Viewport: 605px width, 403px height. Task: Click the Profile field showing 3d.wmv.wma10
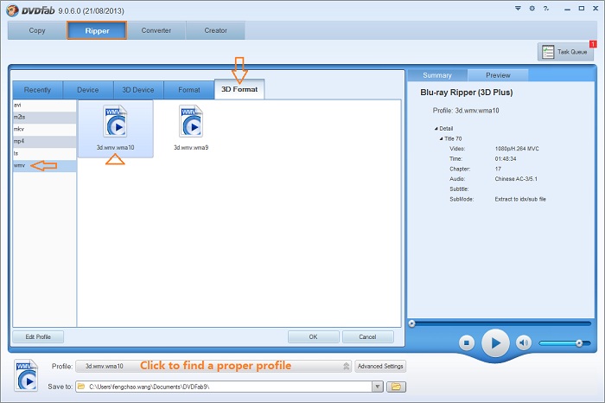(213, 367)
